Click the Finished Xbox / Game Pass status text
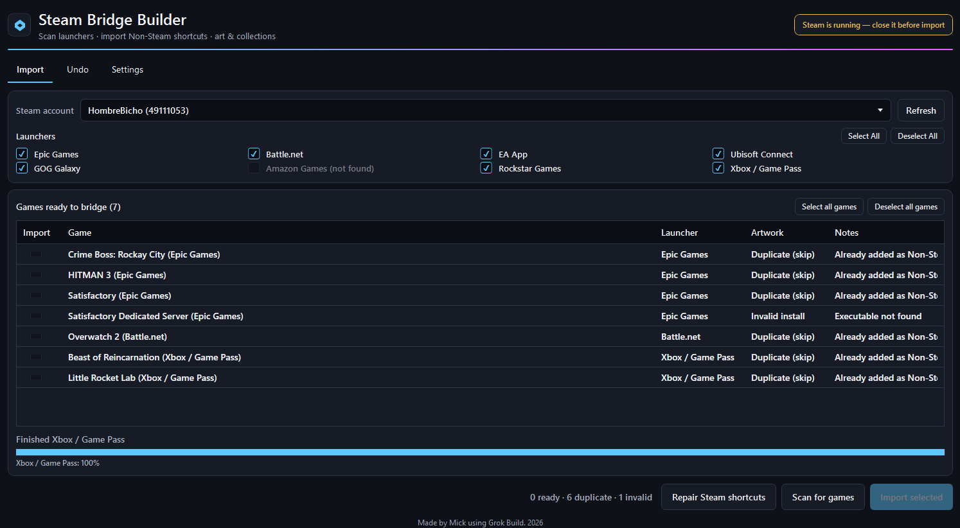The width and height of the screenshot is (960, 528). pyautogui.click(x=70, y=439)
